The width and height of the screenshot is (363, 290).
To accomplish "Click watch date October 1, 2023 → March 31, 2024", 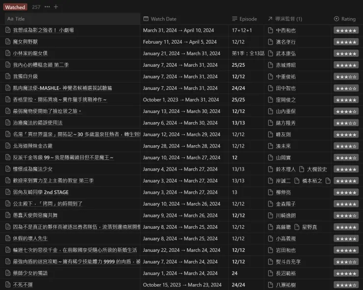I will (x=181, y=99).
